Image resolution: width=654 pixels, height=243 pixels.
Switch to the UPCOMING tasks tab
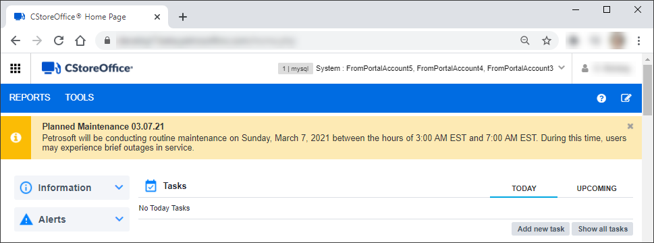pyautogui.click(x=597, y=188)
